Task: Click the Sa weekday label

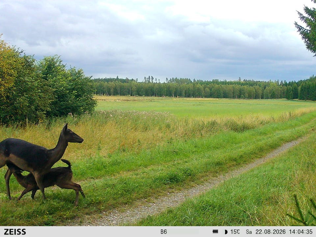Action: click(249, 232)
